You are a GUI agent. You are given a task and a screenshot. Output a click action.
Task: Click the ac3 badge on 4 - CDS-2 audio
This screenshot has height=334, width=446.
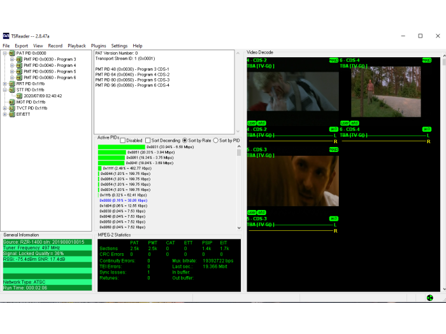coord(334,129)
